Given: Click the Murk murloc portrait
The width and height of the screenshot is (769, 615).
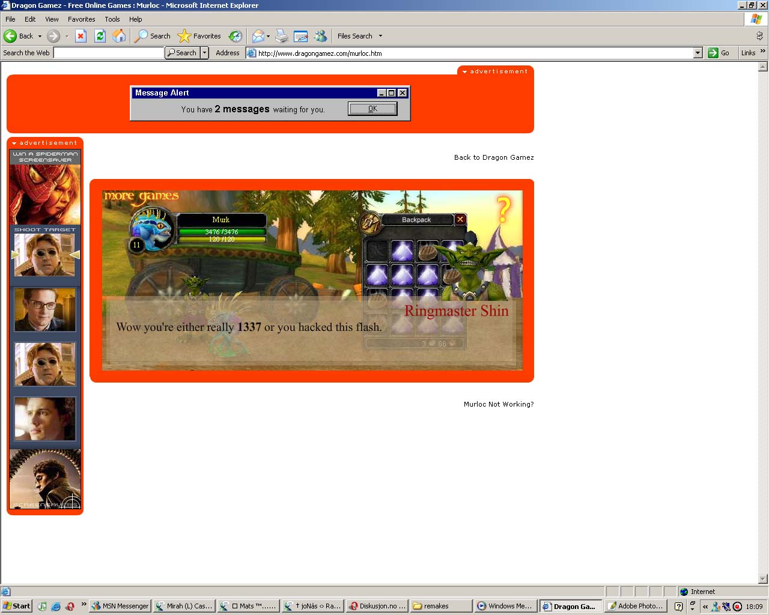Looking at the screenshot, I should (x=152, y=229).
